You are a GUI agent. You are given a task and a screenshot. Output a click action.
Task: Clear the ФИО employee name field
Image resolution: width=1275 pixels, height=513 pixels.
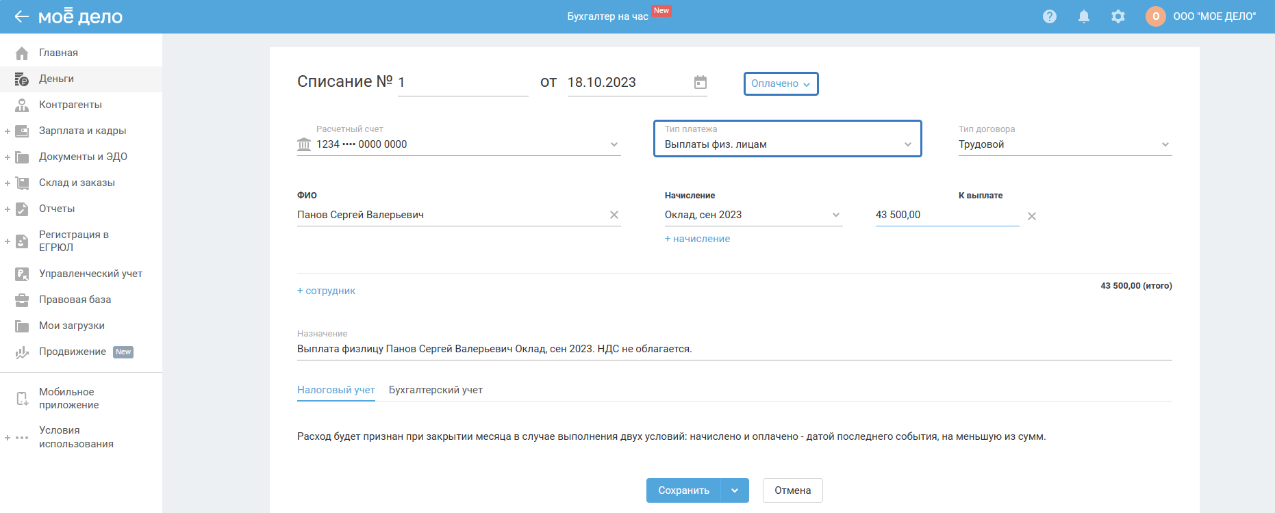(x=614, y=215)
